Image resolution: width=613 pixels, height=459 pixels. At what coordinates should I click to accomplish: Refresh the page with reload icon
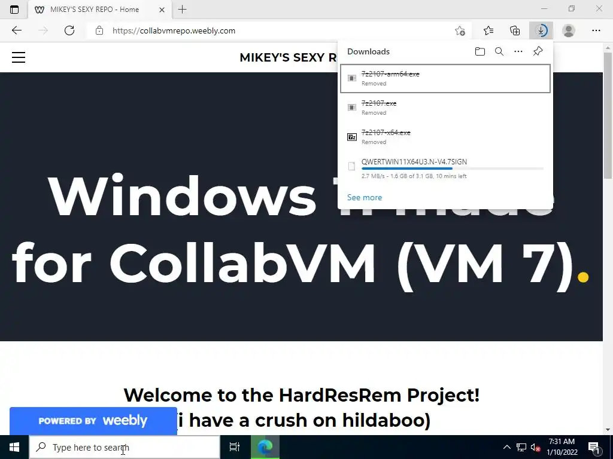pyautogui.click(x=69, y=30)
